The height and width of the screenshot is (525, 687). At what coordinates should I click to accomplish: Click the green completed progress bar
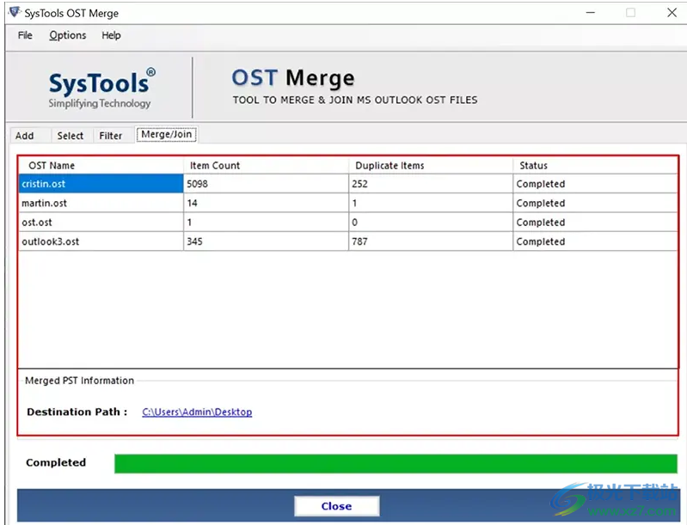point(396,464)
